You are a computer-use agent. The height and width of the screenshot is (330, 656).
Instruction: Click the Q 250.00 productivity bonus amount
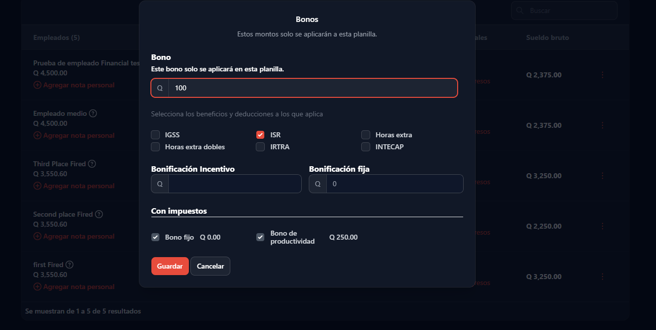pyautogui.click(x=344, y=237)
